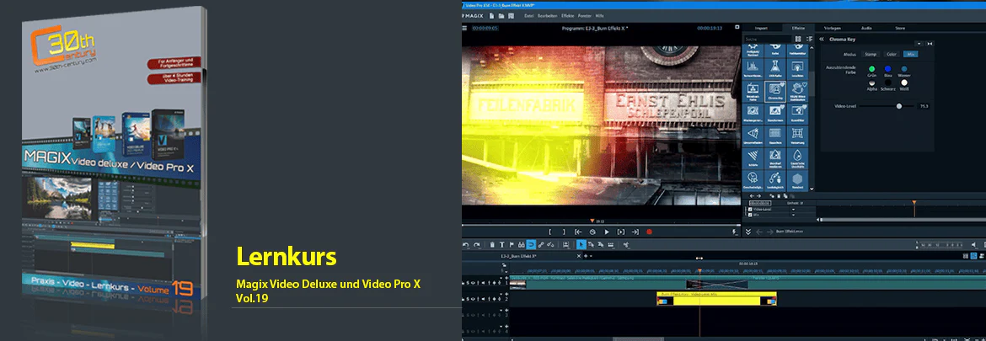Viewport: 986px width, 341px height.
Task: Open the preview monitor hamburger menu
Action: click(x=464, y=29)
